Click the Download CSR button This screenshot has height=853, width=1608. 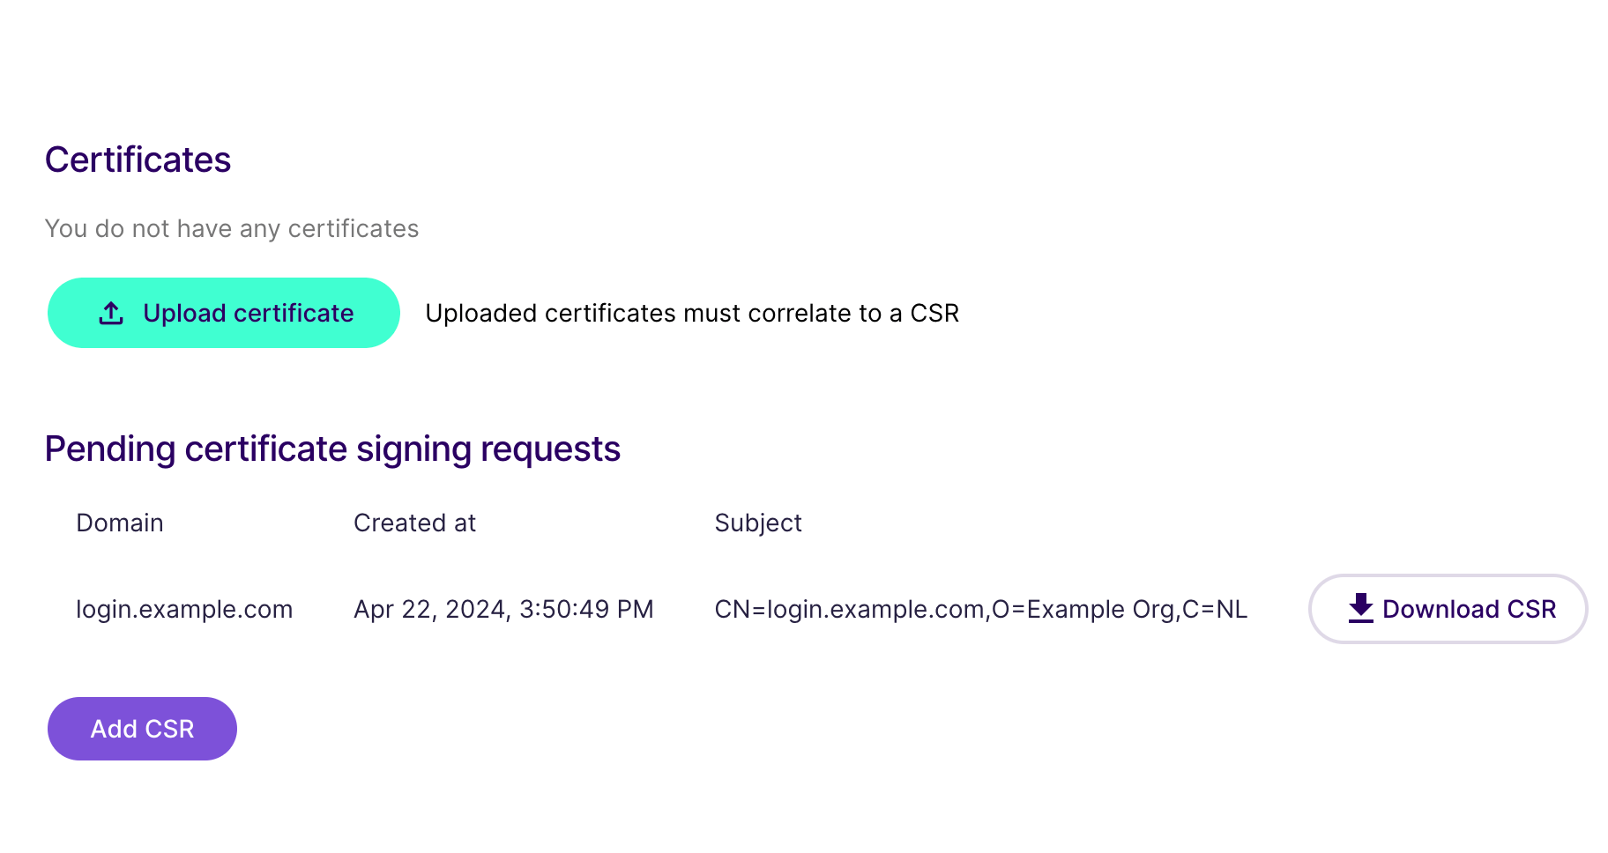1448,609
